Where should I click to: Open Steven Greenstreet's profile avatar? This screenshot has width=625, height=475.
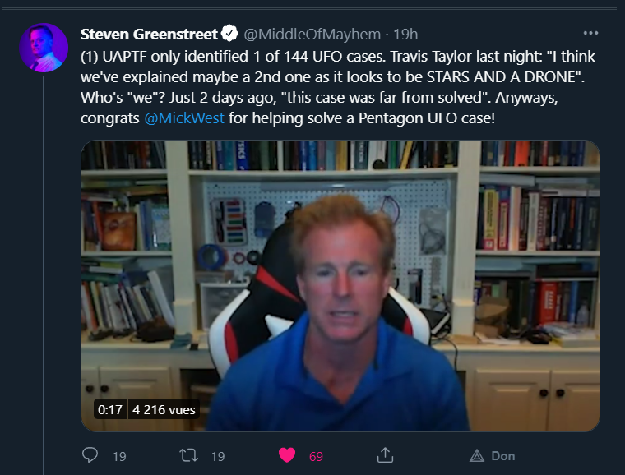point(44,48)
